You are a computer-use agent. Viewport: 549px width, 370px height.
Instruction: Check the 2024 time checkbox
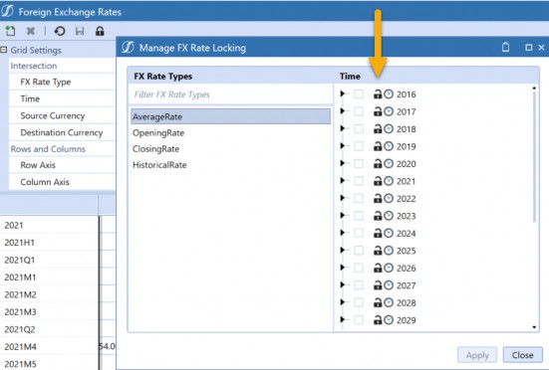click(359, 233)
